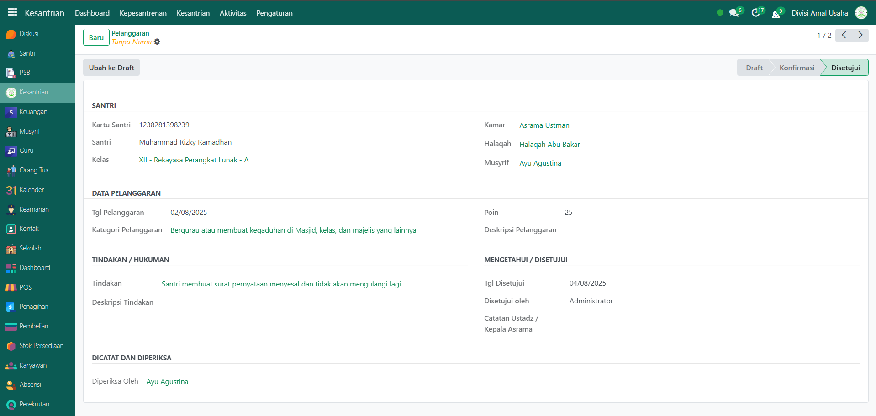Screen dimensions: 876x416
Task: Expand the Aktivitas menu
Action: tap(232, 13)
